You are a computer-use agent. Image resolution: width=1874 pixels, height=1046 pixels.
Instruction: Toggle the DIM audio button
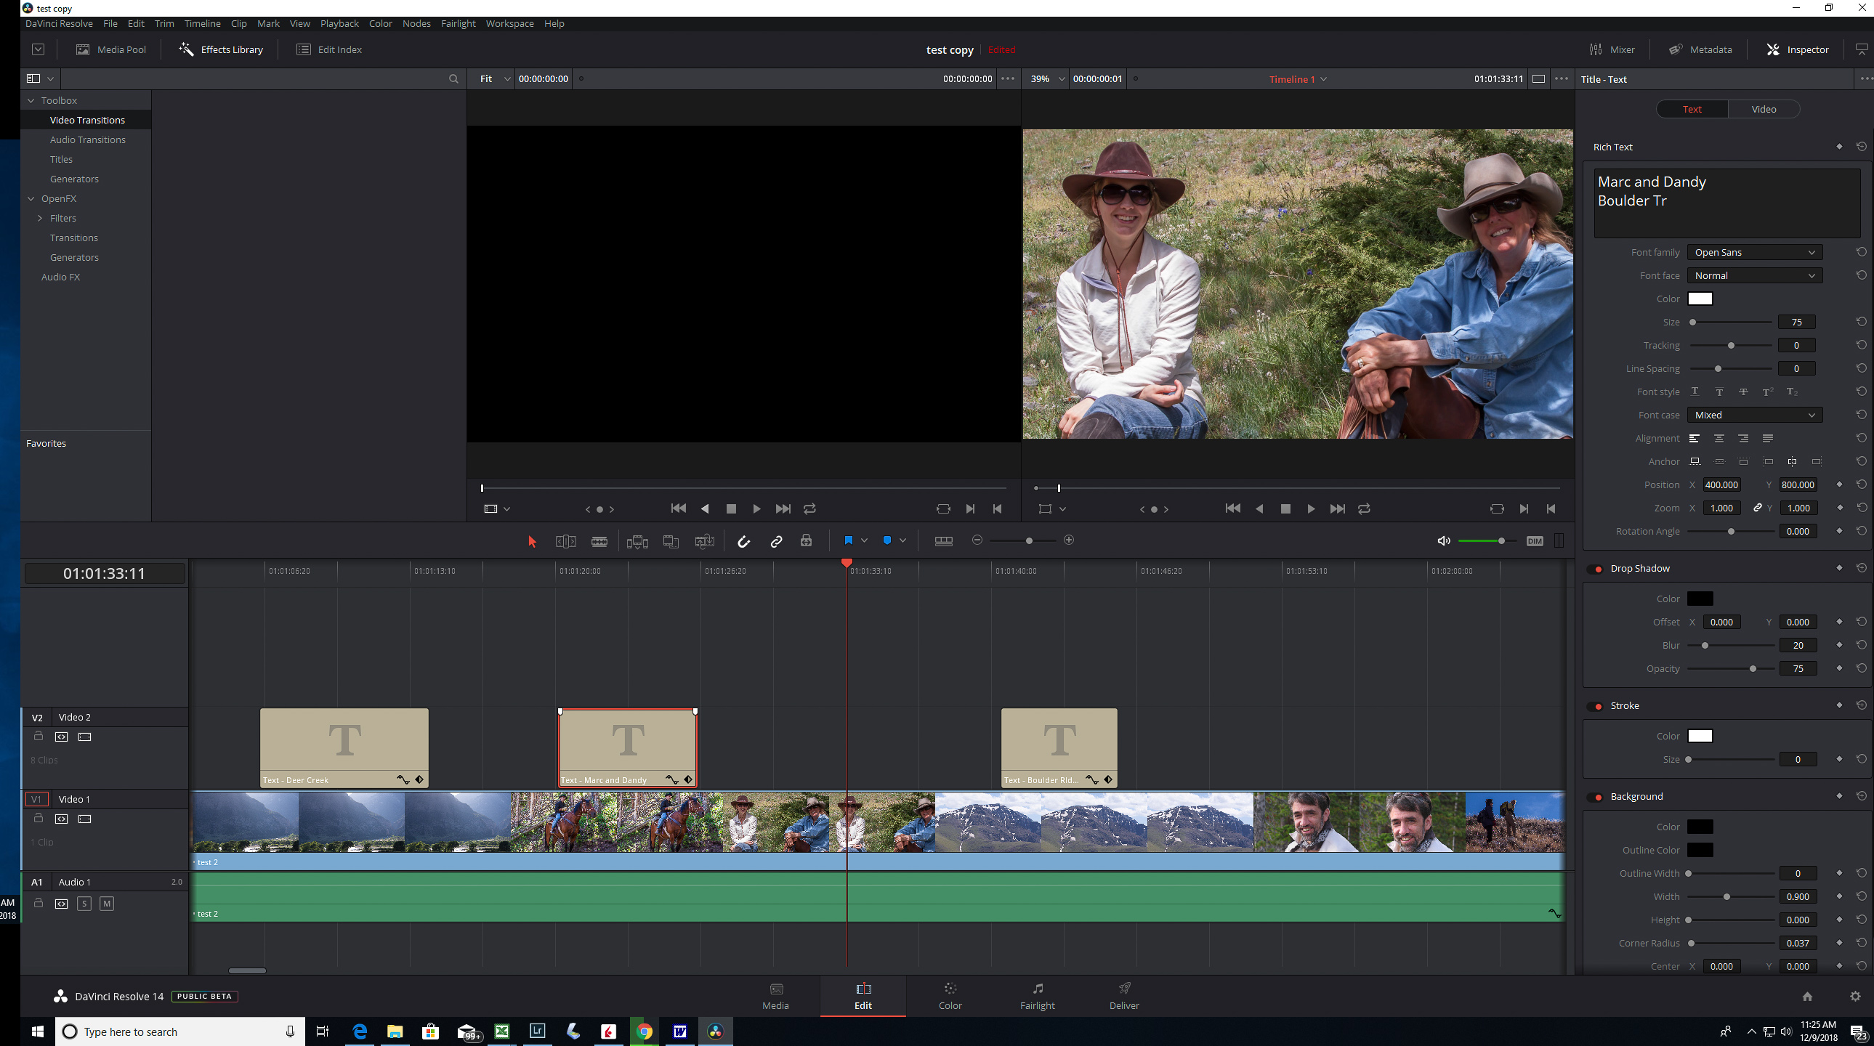1534,540
